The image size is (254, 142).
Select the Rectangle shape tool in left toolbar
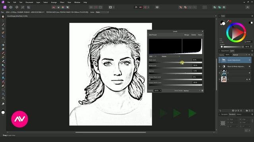pyautogui.click(x=3, y=90)
